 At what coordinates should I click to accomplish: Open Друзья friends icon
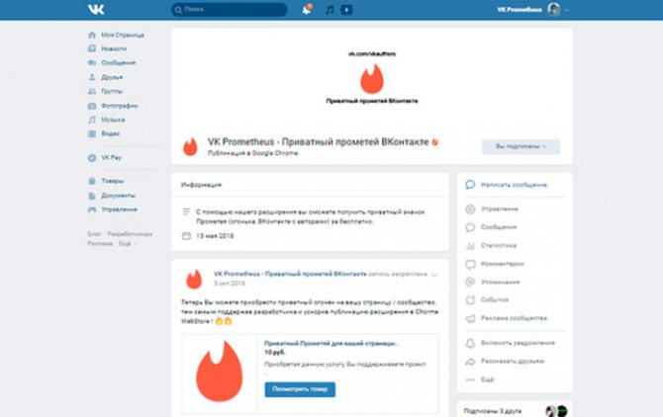(92, 77)
